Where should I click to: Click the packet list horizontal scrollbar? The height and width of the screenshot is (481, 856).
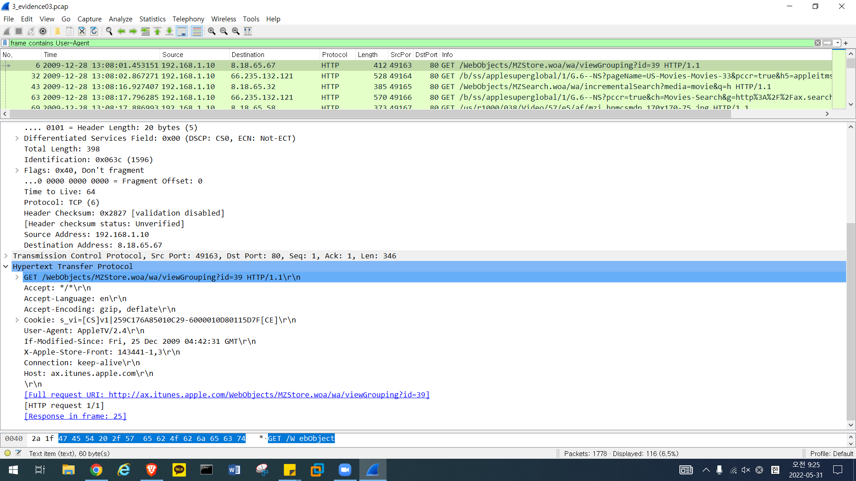point(370,114)
